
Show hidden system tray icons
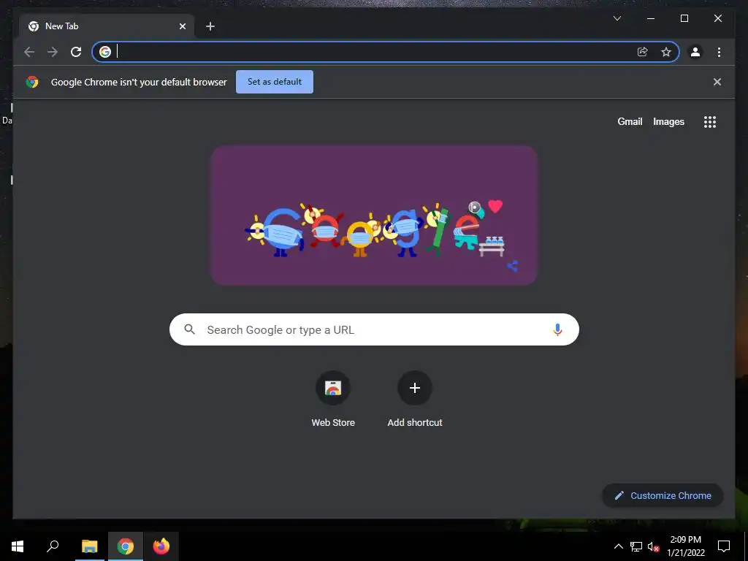[x=618, y=546]
